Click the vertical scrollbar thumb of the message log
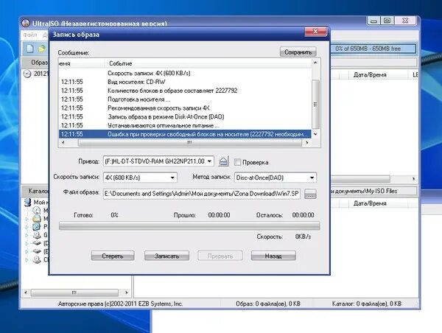The height and width of the screenshot is (333, 442). pos(315,104)
